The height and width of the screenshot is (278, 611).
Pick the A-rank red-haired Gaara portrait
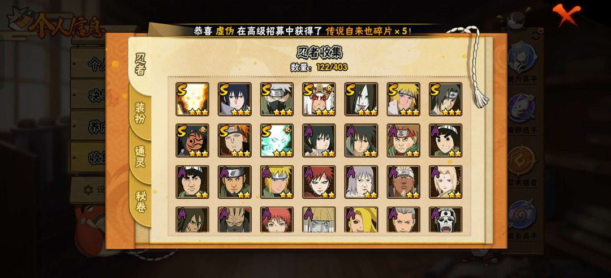319,182
